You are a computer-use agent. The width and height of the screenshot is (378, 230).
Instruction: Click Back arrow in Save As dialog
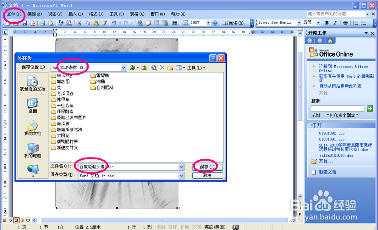tap(132, 68)
